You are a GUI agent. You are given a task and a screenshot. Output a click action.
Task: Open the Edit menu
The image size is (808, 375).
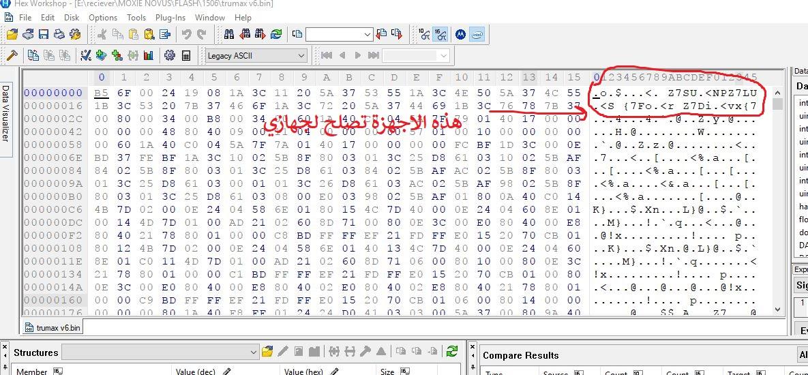48,17
